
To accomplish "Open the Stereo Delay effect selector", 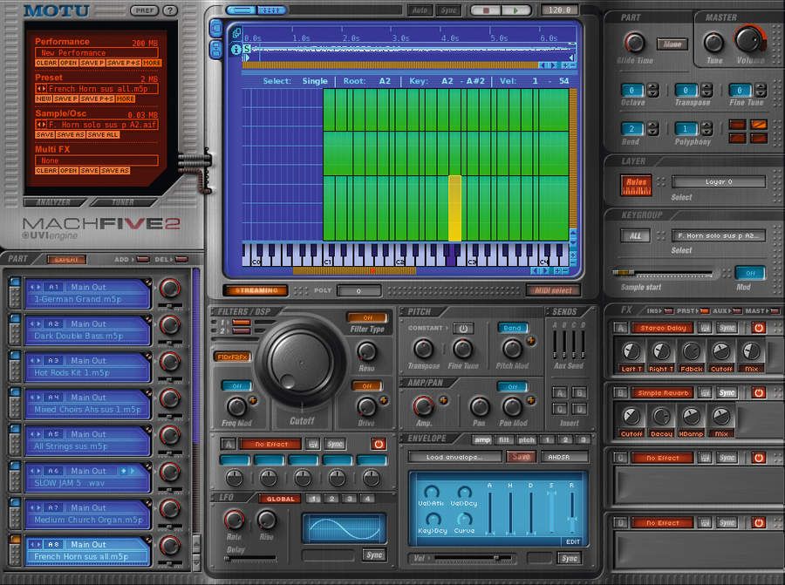I will [663, 328].
